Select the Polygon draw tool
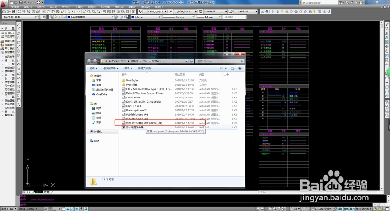The width and height of the screenshot is (390, 211). pyautogui.click(x=19, y=38)
